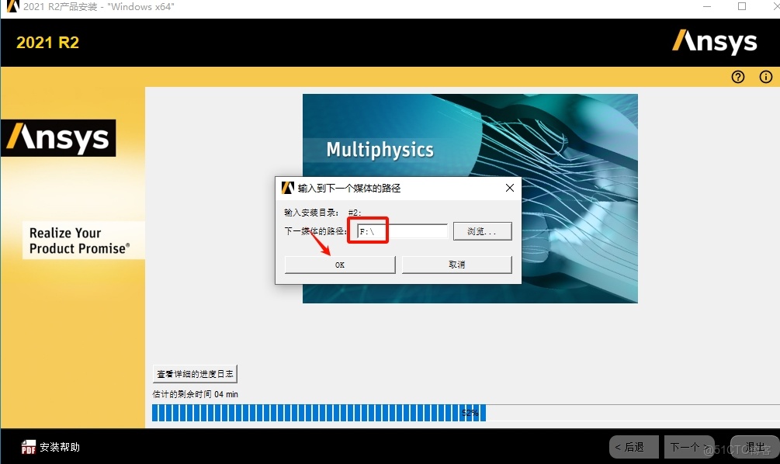Viewport: 780px width, 464px height.
Task: Minimize the installer window
Action: click(706, 7)
